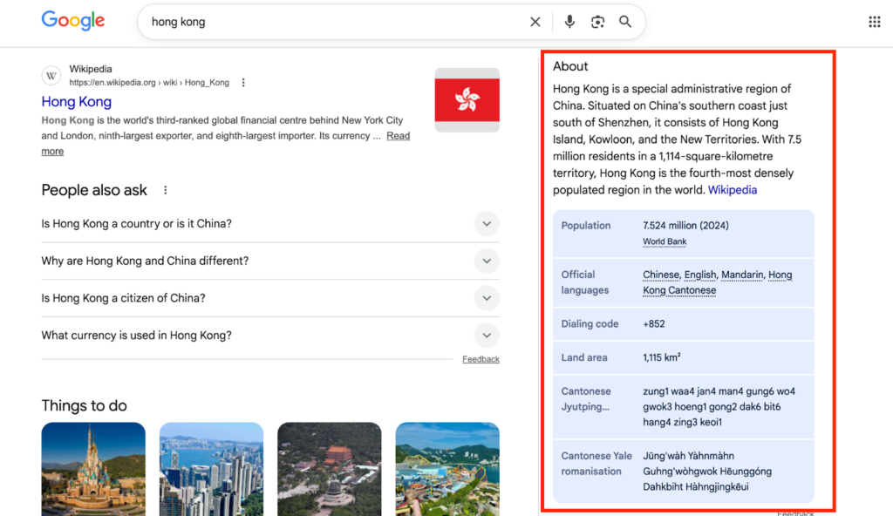The height and width of the screenshot is (516, 893).
Task: Open the People also ask options menu
Action: point(165,189)
